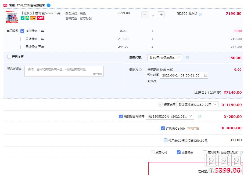Click the 省2800:狂欢价 promotion label
The image size is (244, 175).
click(x=187, y=13)
